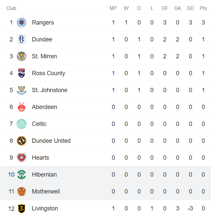The width and height of the screenshot is (211, 220).
Task: Open the Rangers team name link
Action: coord(43,23)
